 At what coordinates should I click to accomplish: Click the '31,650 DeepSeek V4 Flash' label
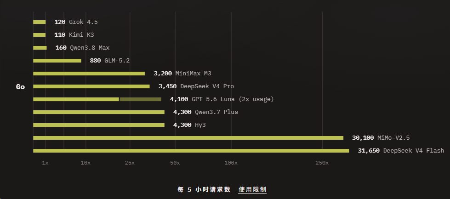401,151
